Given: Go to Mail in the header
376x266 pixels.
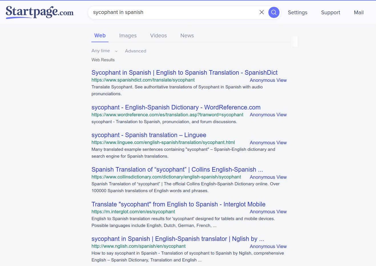Looking at the screenshot, I should click(359, 13).
